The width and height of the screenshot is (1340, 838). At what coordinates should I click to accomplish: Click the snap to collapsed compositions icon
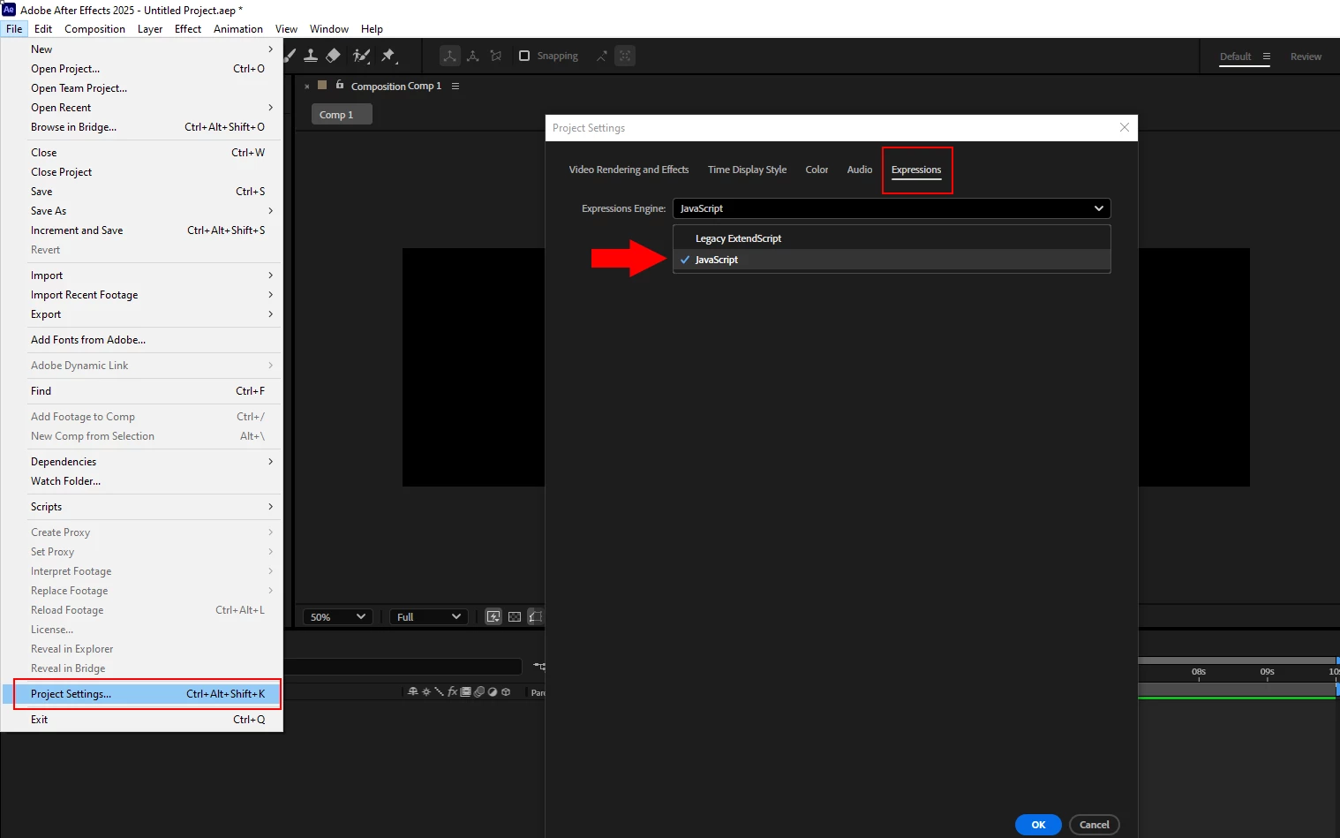(625, 56)
